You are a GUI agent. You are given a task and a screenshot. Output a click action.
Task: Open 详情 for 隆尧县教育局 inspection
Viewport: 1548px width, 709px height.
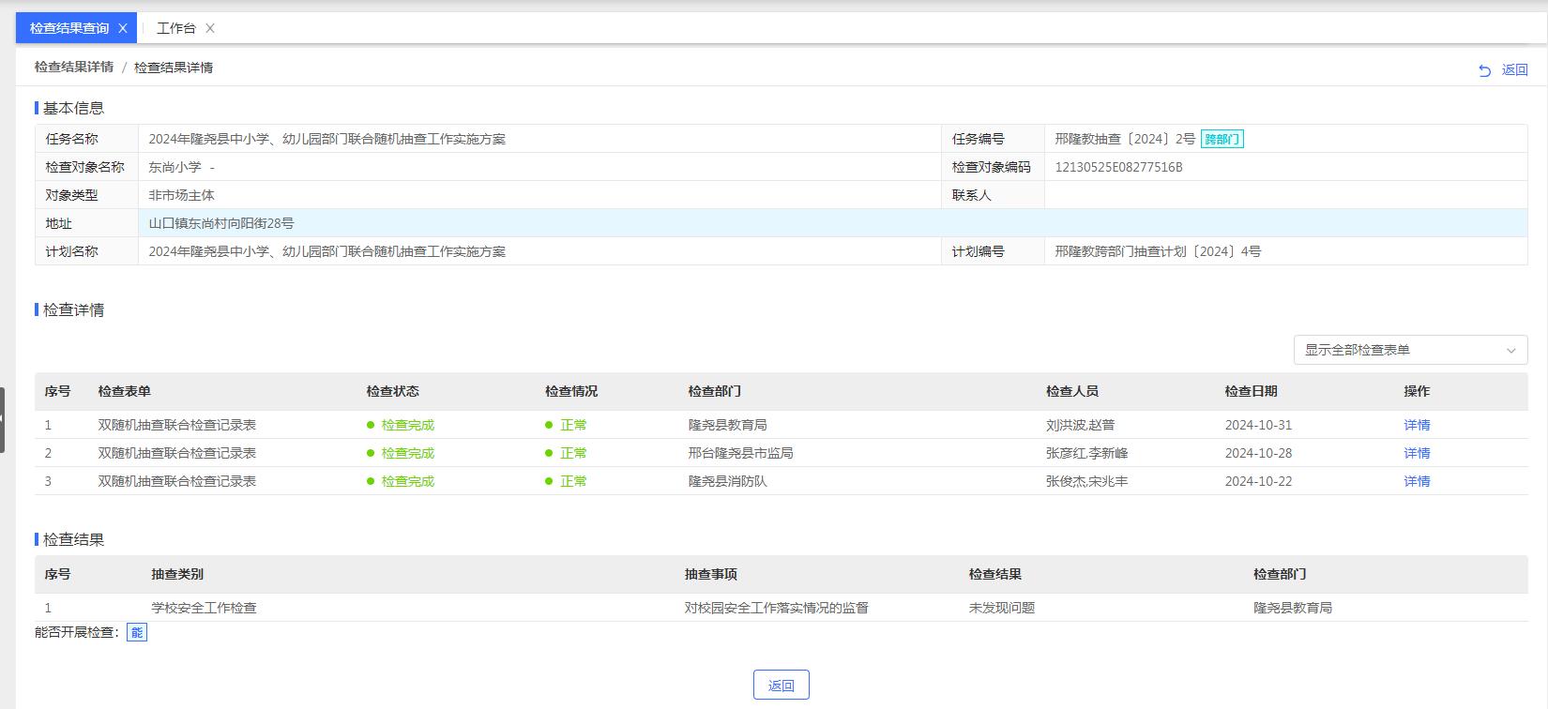[1417, 425]
